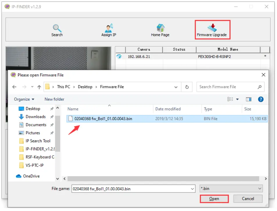This screenshot has width=277, height=211.
Task: Toggle the preview pane icon
Action: [x=249, y=99]
